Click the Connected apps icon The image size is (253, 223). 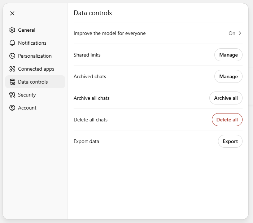(x=12, y=69)
